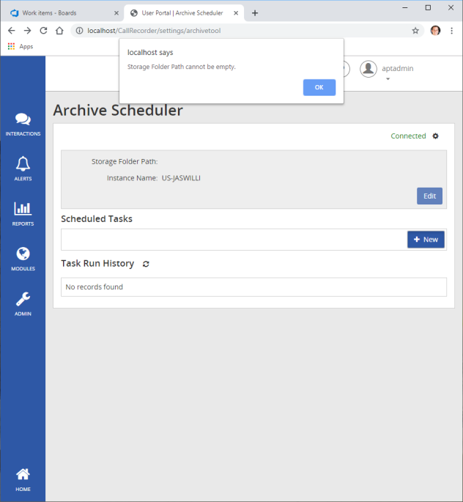Go to Home in sidebar

(x=23, y=479)
